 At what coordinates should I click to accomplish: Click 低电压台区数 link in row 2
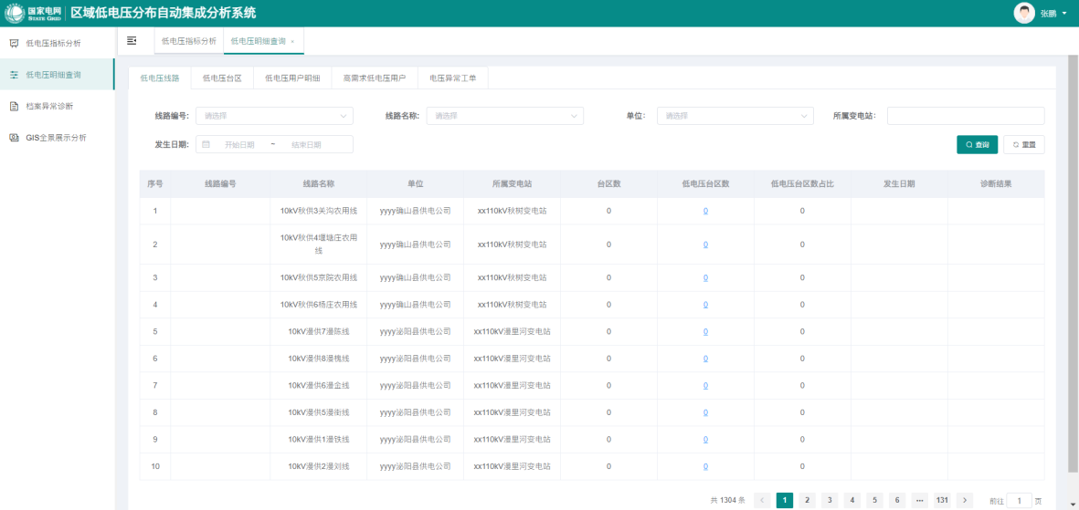(x=705, y=245)
